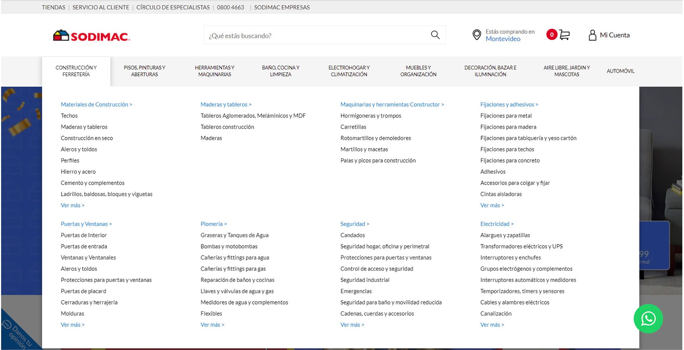Image resolution: width=684 pixels, height=350 pixels.
Task: Open Hierro y acero
Action: click(x=78, y=171)
